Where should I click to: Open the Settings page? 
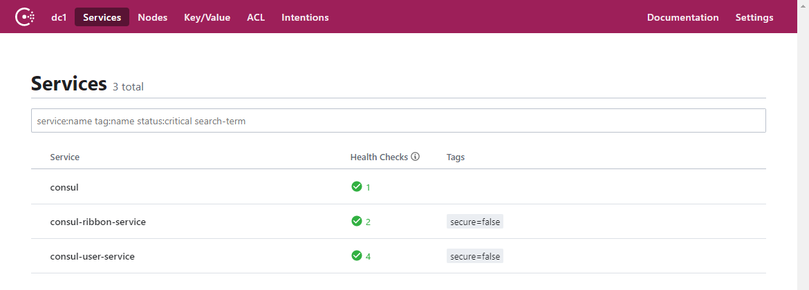[754, 17]
